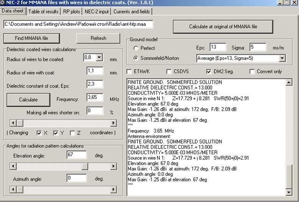Image resolution: width=299 pixels, height=202 pixels.
Task: Click the application icon in title bar
Action: (x=3, y=3)
